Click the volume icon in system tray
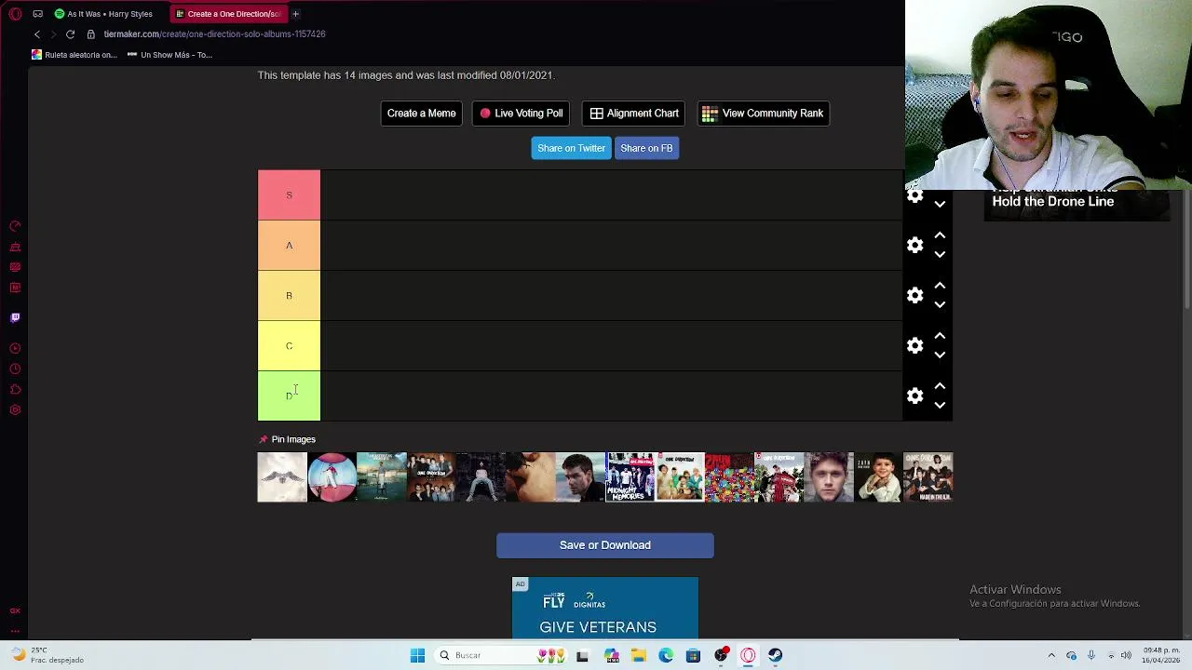 tap(1126, 655)
